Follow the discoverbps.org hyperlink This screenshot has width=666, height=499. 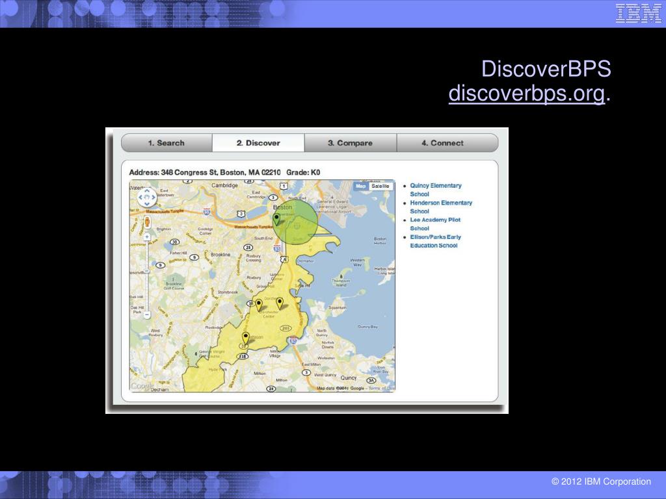[527, 93]
